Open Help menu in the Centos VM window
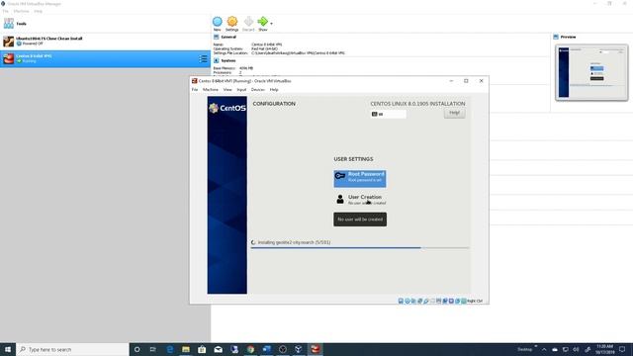The image size is (633, 356). point(274,90)
